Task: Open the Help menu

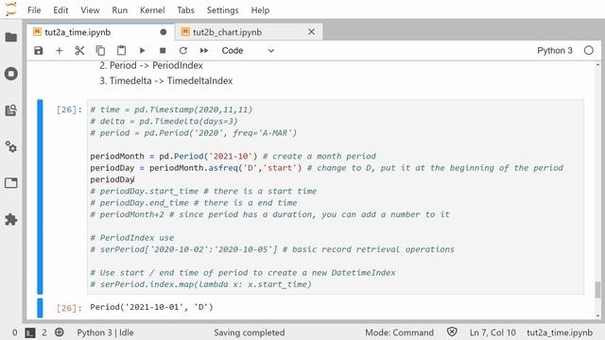Action: click(260, 10)
